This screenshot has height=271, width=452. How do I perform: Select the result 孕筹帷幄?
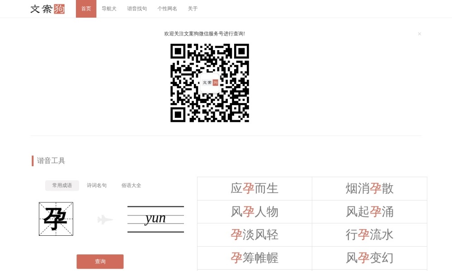coord(254,258)
